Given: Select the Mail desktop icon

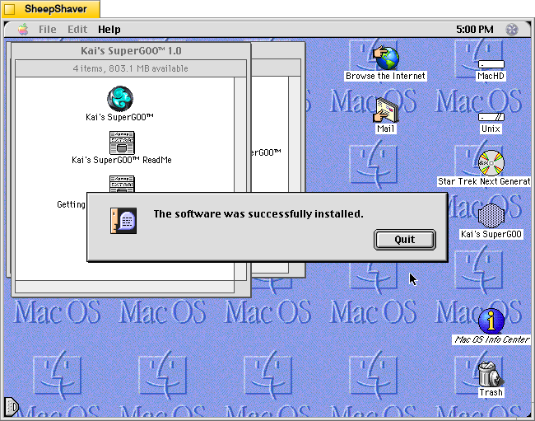Looking at the screenshot, I should pyautogui.click(x=385, y=110).
